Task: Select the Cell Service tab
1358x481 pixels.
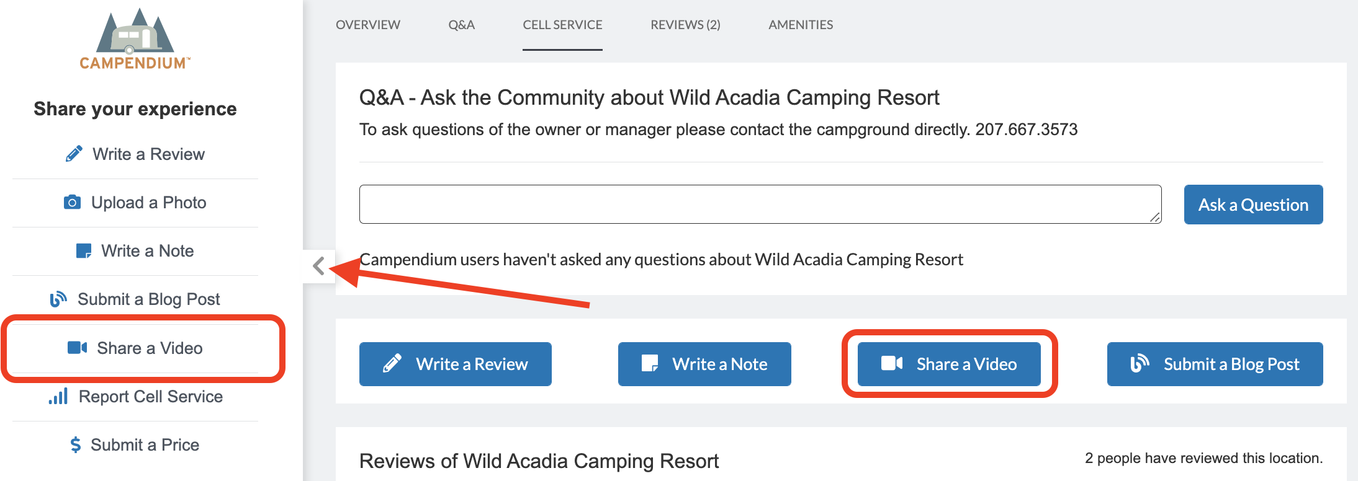Action: pos(562,25)
